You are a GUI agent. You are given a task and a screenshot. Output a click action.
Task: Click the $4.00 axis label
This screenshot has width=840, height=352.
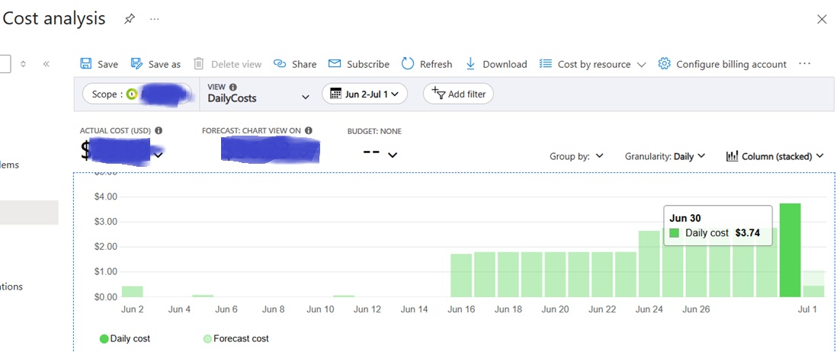coord(104,197)
